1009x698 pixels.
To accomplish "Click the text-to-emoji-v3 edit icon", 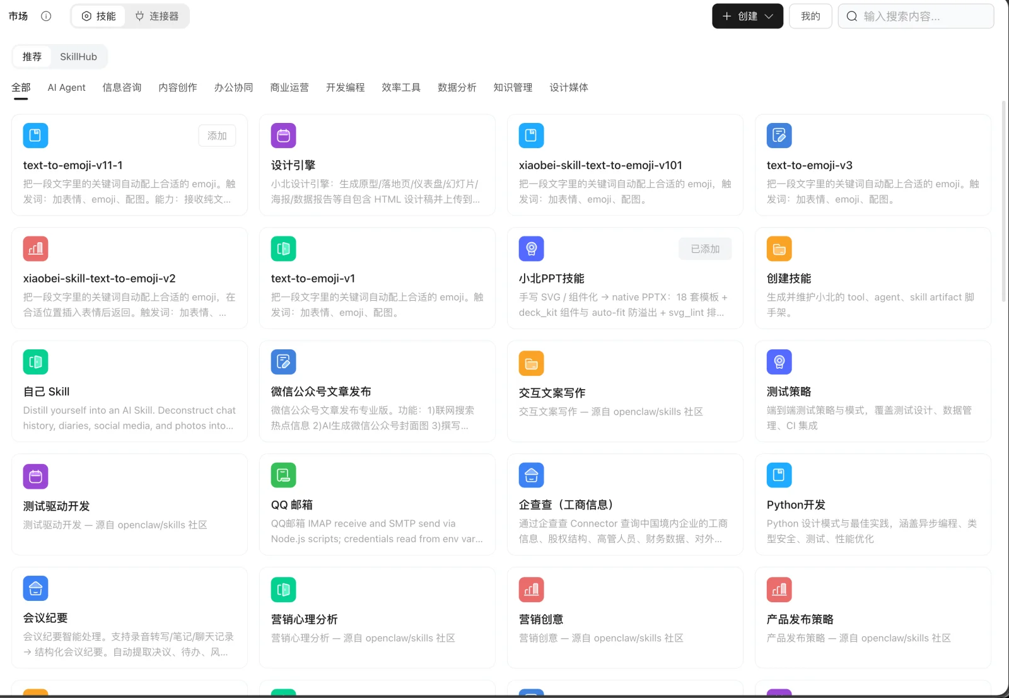I will click(x=779, y=136).
